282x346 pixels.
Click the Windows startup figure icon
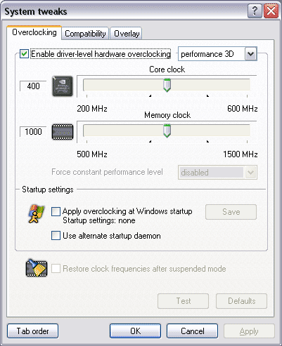point(36,214)
